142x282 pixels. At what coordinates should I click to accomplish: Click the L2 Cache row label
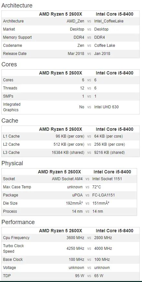point(11,144)
